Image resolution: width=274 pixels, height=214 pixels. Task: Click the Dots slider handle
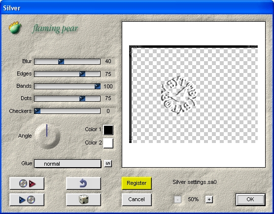pyautogui.click(x=82, y=99)
